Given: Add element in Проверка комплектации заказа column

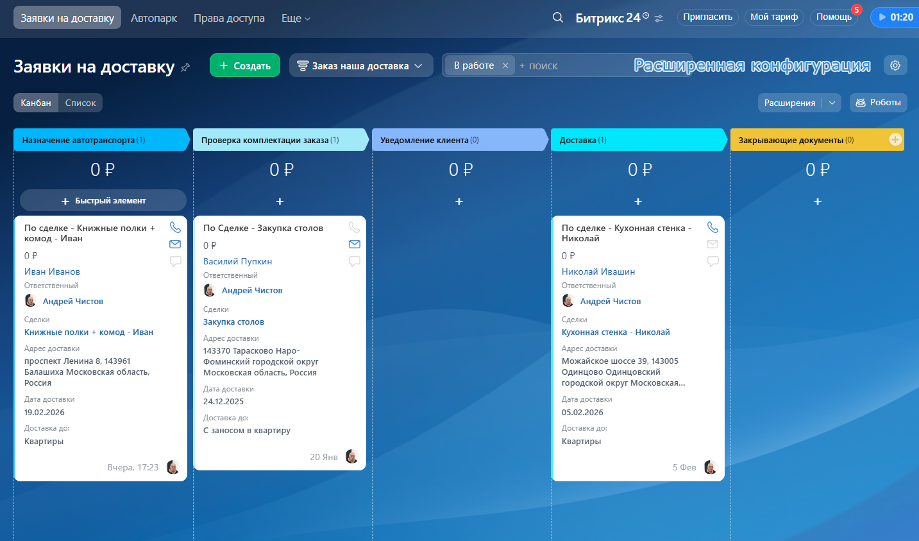Looking at the screenshot, I should point(280,202).
